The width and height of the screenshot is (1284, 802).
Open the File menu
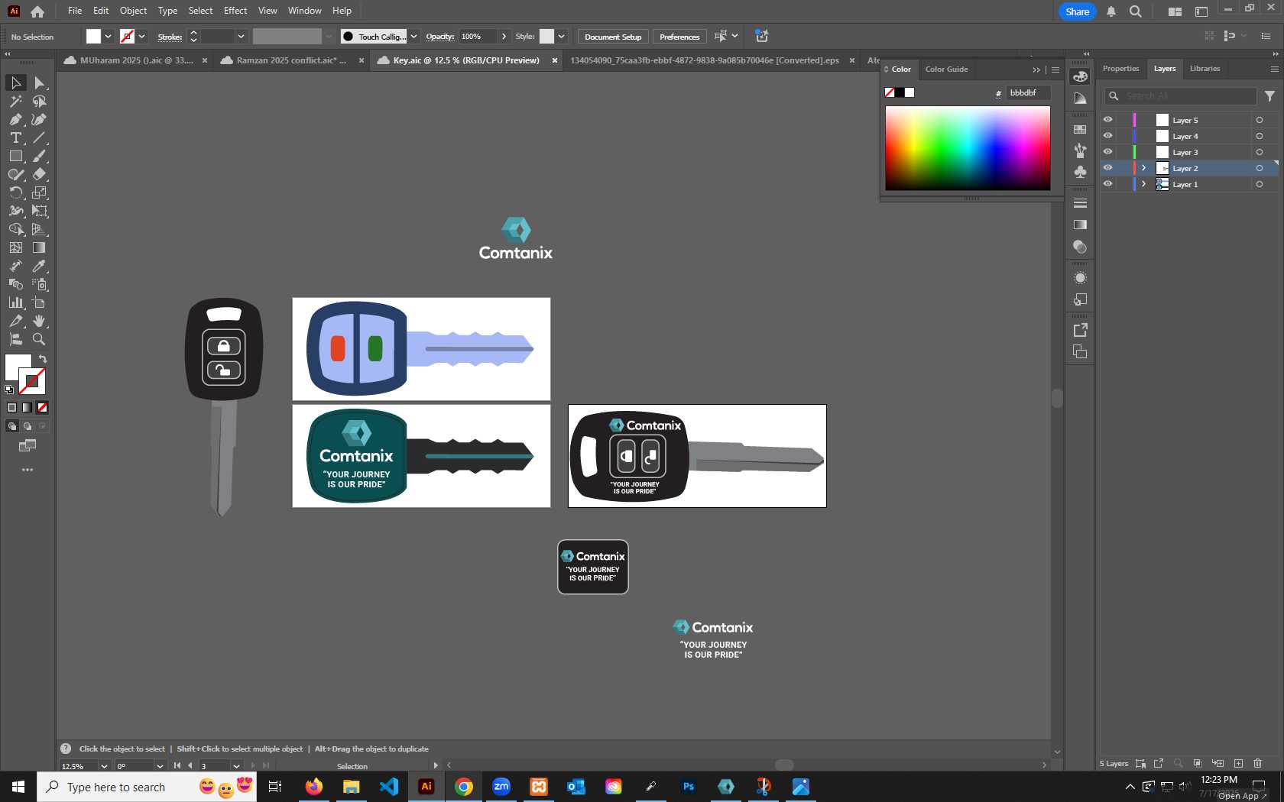click(74, 11)
